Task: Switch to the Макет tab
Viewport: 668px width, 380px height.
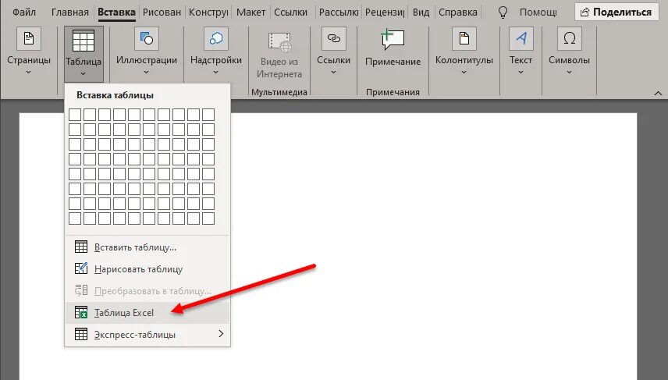Action: tap(251, 12)
